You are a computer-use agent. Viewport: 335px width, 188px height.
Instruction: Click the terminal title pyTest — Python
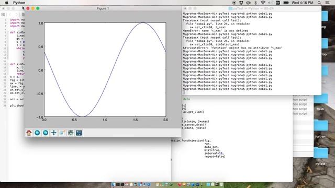251,8
